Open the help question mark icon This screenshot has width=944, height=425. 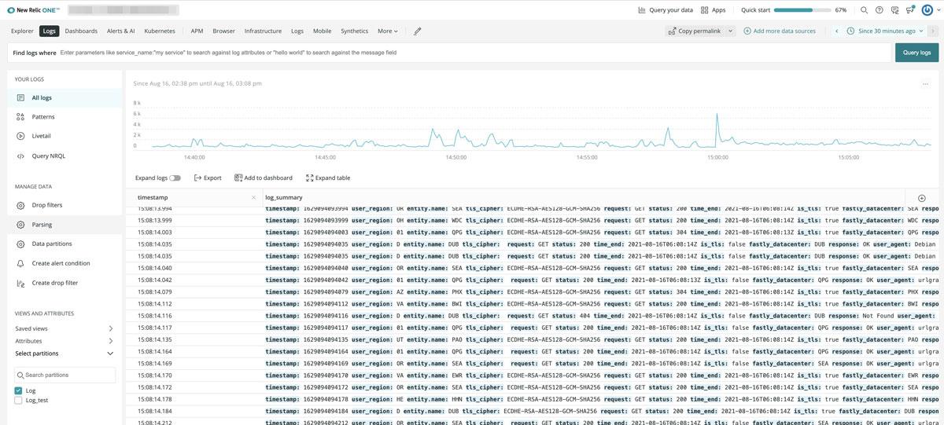879,10
